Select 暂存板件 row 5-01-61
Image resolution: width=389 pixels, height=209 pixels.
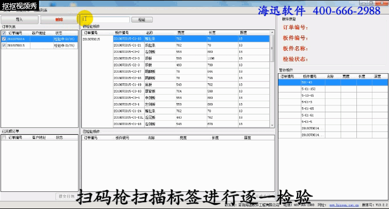(x=333, y=115)
